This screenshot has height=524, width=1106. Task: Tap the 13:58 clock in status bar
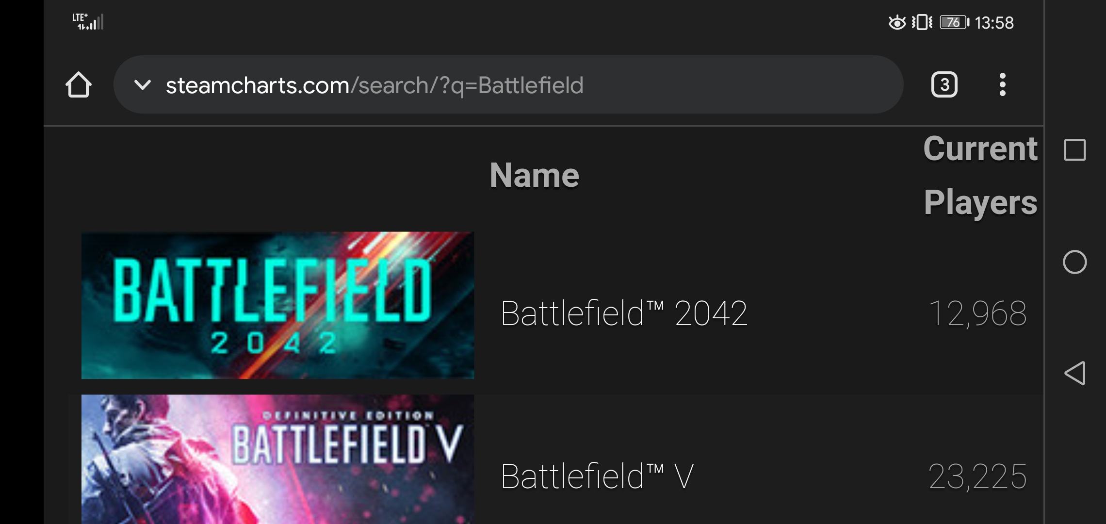(x=994, y=23)
